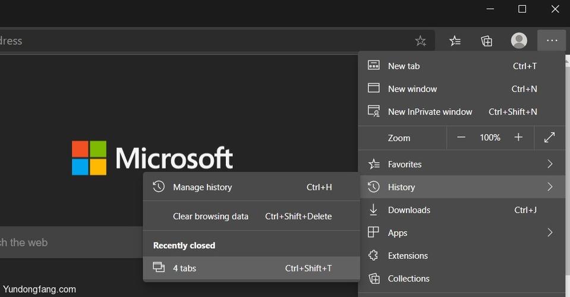Maximize the browser window
Screen dimensions: 570x297
[x=522, y=9]
